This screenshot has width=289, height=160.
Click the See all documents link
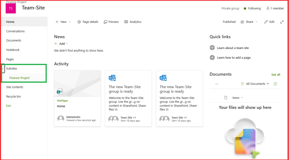point(275,75)
